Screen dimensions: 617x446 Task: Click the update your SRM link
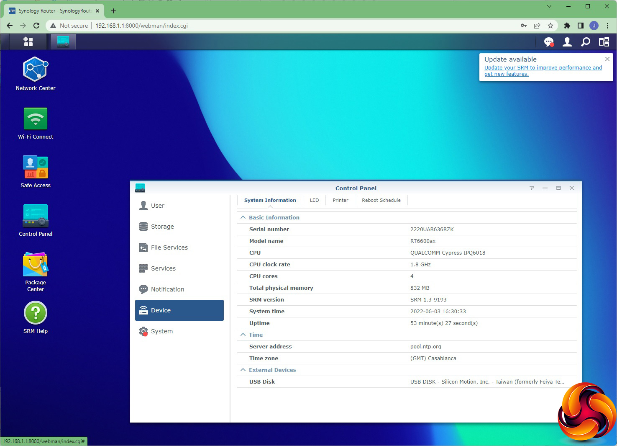pos(543,71)
